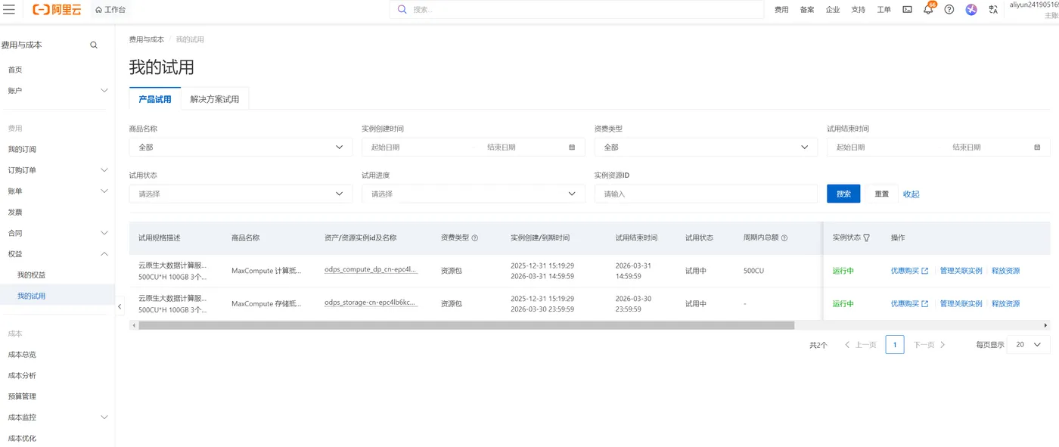Open calendar icon for 试用结束时间
The height and width of the screenshot is (447, 1059).
pos(1037,147)
